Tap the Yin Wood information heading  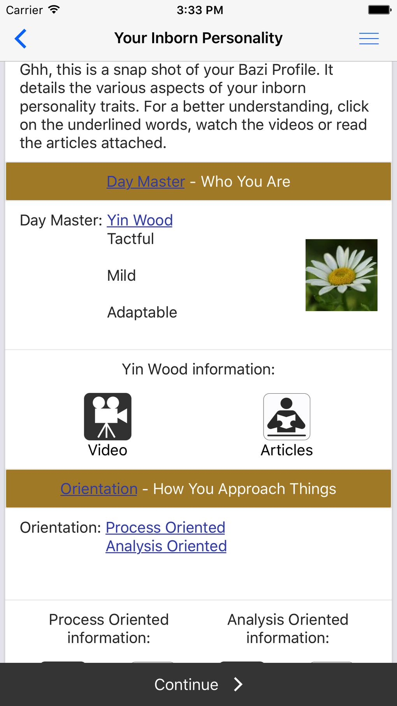198,369
